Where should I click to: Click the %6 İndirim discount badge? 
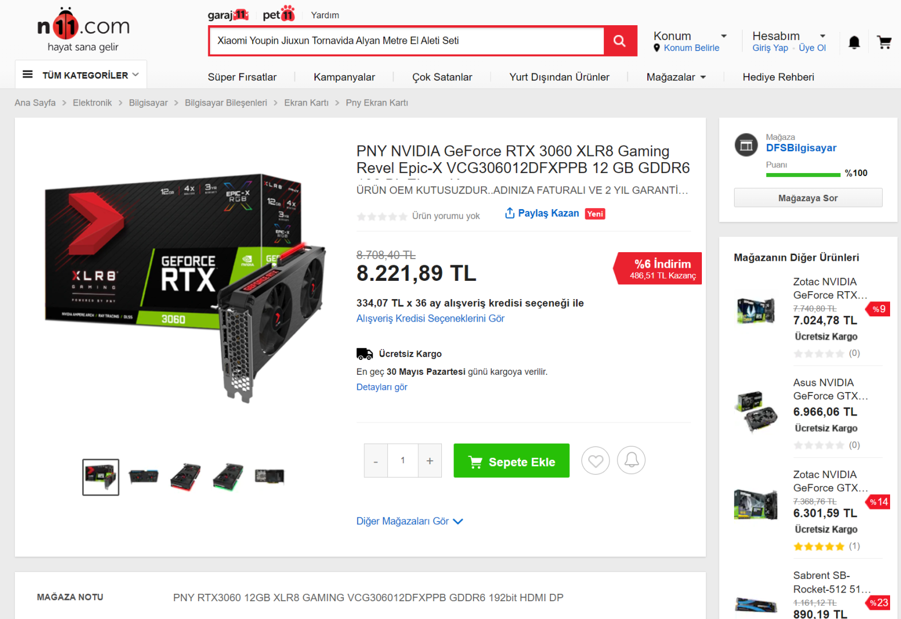pyautogui.click(x=658, y=268)
